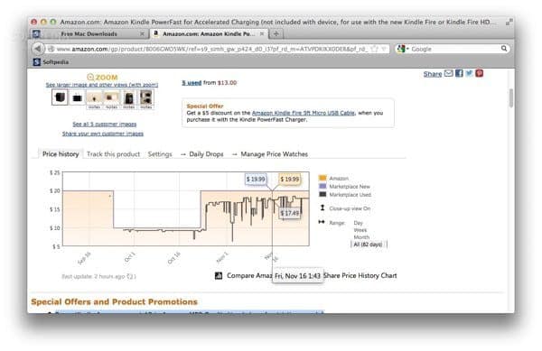Select the Track this product tab
The width and height of the screenshot is (542, 351).
[x=114, y=154]
